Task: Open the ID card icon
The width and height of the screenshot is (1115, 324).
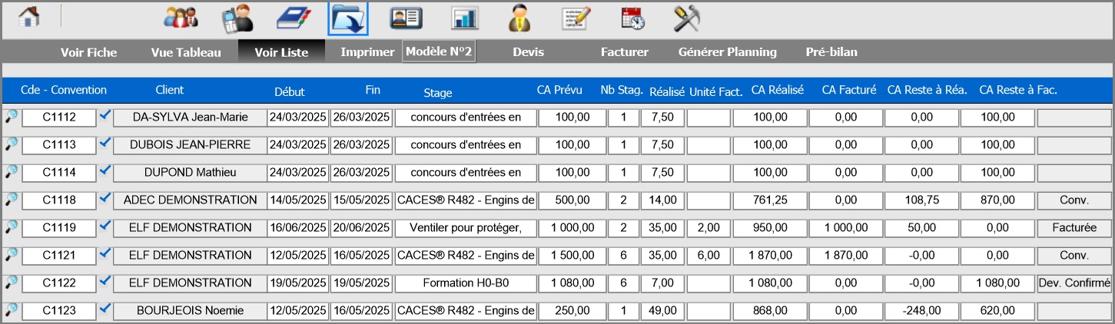Action: [x=404, y=18]
